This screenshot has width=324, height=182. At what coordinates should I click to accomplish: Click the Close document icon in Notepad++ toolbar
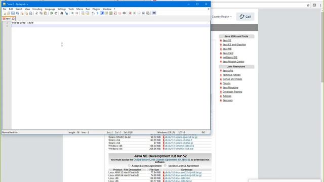(22, 13)
